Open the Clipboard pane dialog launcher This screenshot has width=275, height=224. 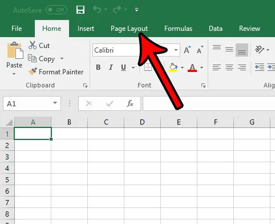pos(85,86)
